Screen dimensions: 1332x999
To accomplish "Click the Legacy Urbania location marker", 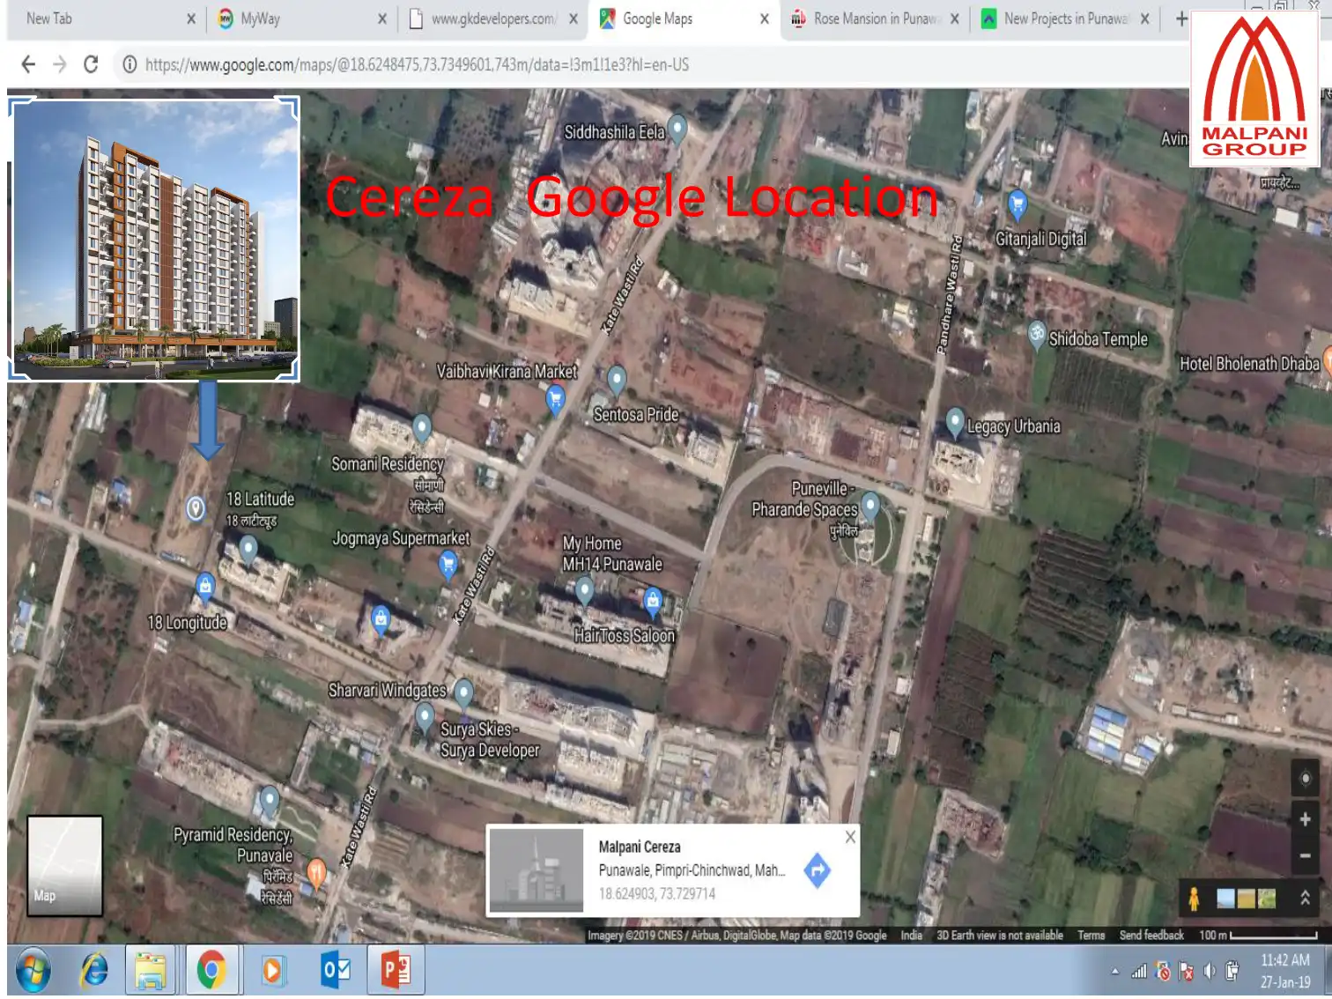I will pos(955,421).
